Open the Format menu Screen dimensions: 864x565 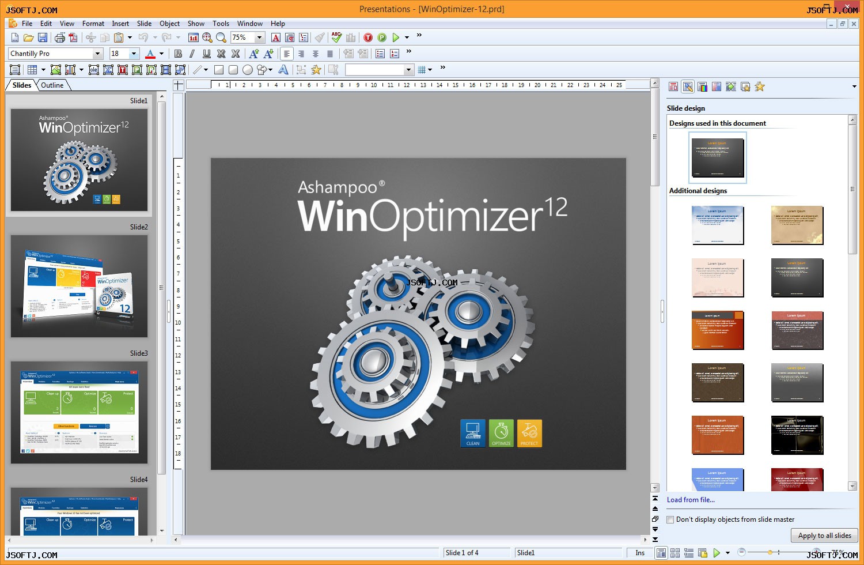pos(93,24)
